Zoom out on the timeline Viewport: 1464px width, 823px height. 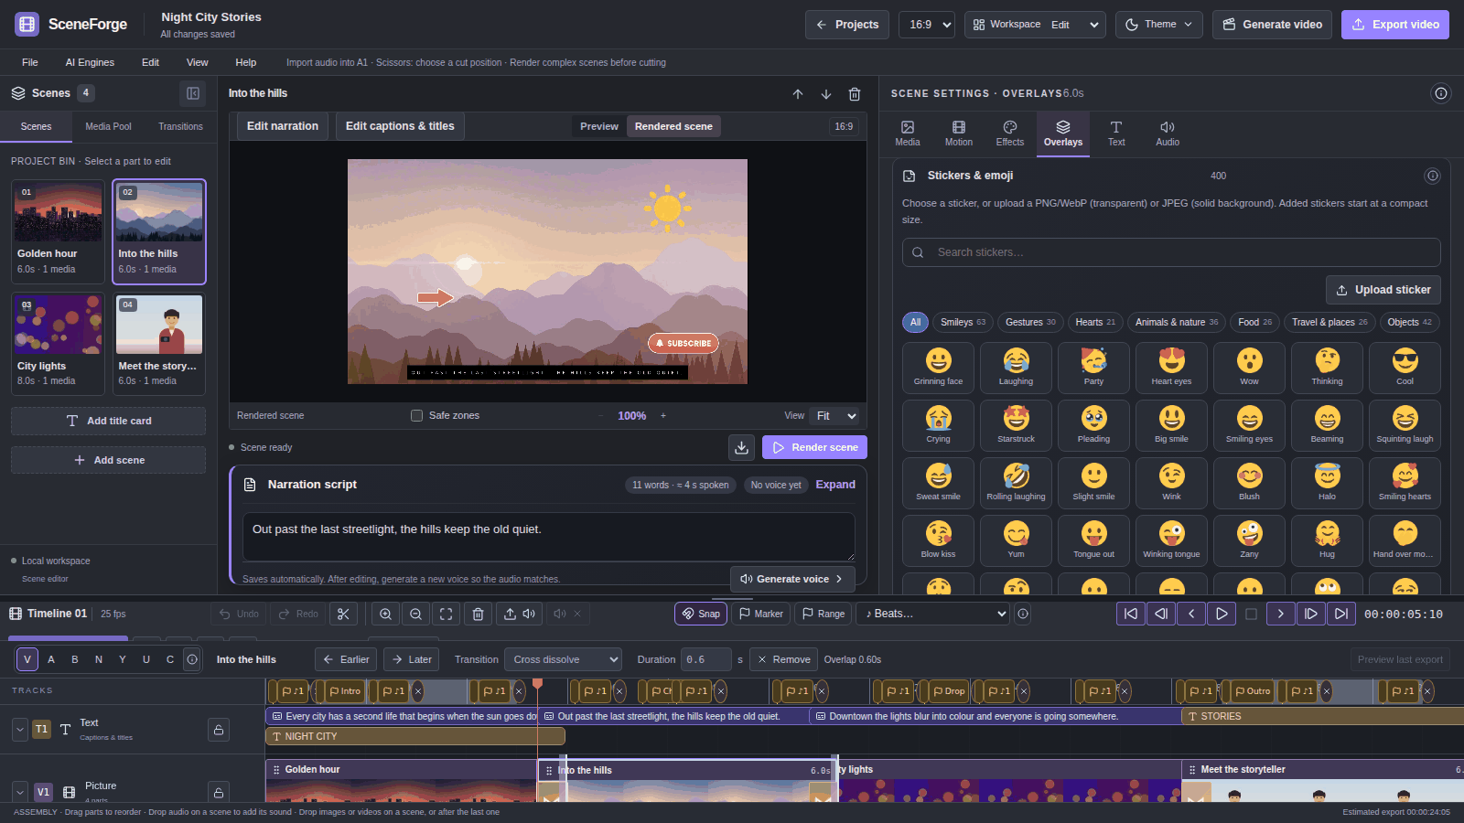click(415, 614)
